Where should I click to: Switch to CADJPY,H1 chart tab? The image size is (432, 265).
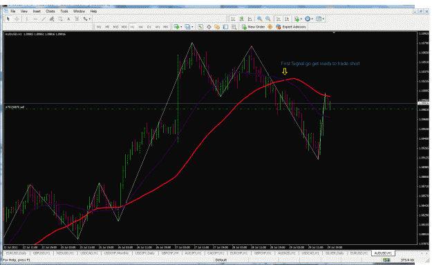point(216,253)
